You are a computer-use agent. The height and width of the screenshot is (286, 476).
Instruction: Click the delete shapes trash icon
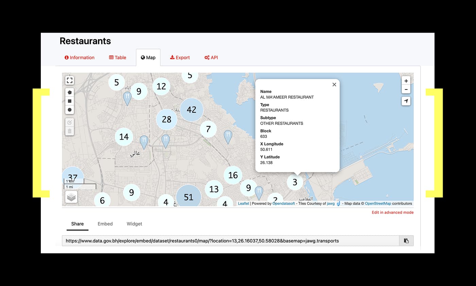coord(70,131)
